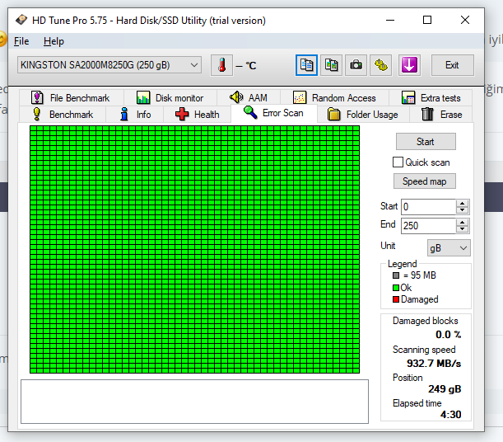This screenshot has width=503, height=442.
Task: Switch to the AAM tab
Action: [x=249, y=97]
